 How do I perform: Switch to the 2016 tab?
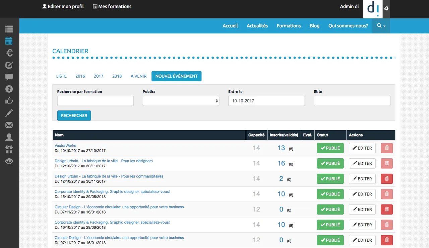[x=80, y=76]
